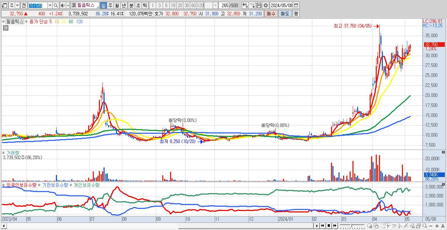
Task: Click the 매도 sell button
Action: click(x=285, y=14)
